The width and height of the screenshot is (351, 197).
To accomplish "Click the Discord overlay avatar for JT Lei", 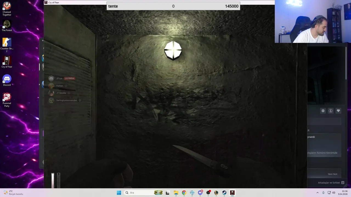I will [x=51, y=79].
